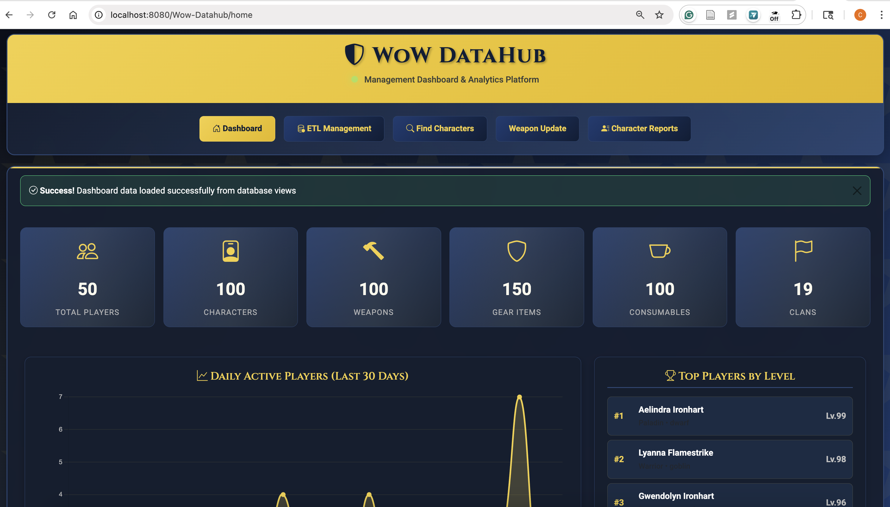Open the ETL Management tab
This screenshot has width=890, height=507.
pyautogui.click(x=334, y=129)
